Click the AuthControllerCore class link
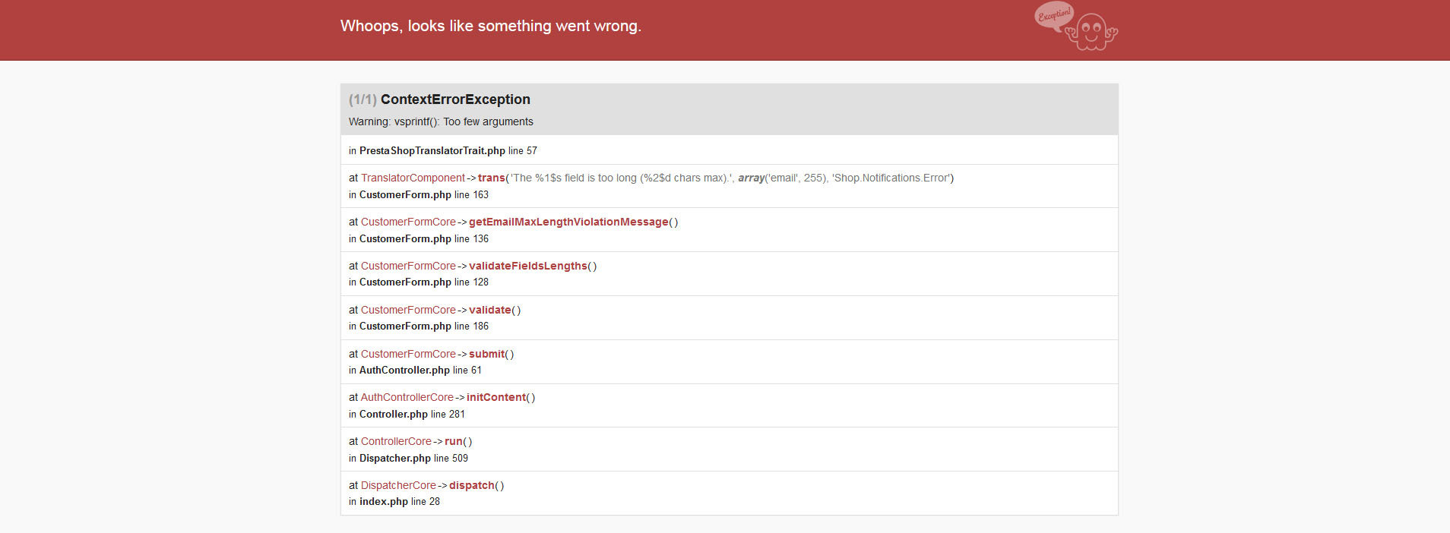This screenshot has height=533, width=1450. [407, 397]
